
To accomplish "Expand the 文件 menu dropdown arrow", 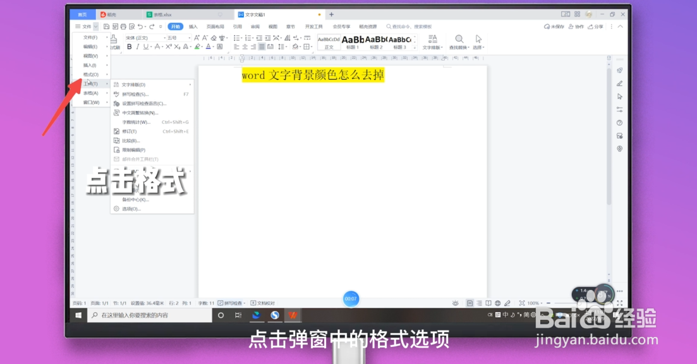I will point(95,27).
